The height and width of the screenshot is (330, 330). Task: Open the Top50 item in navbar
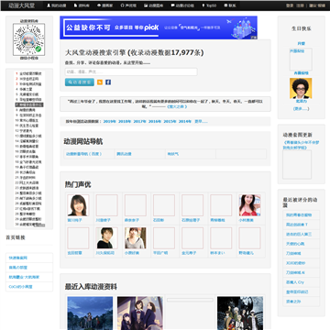tap(211, 5)
